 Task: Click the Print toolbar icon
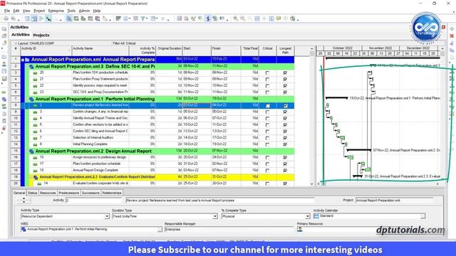pos(6,18)
